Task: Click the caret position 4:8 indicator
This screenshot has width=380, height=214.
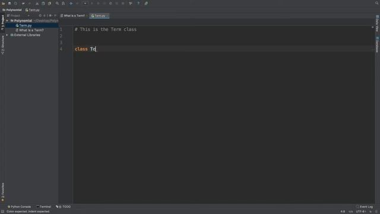Action: point(343,212)
